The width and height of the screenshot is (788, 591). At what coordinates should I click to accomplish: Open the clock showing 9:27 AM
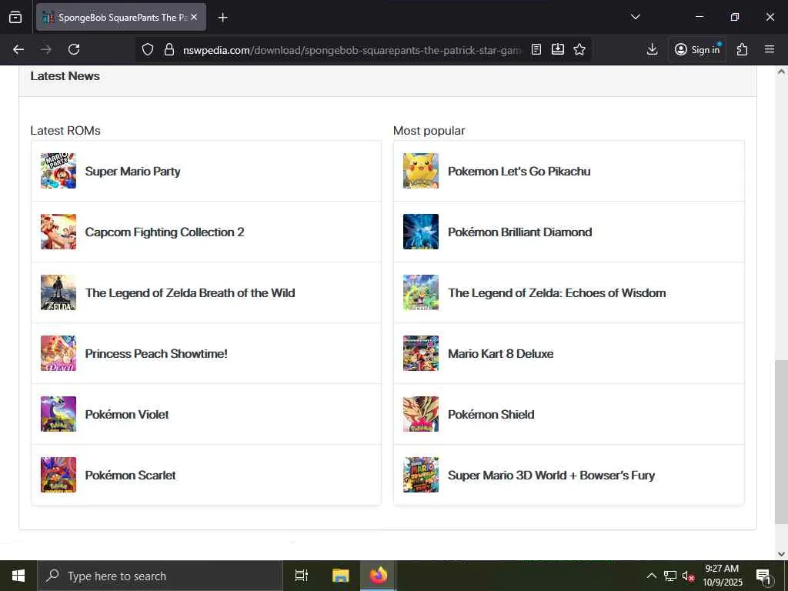(722, 576)
